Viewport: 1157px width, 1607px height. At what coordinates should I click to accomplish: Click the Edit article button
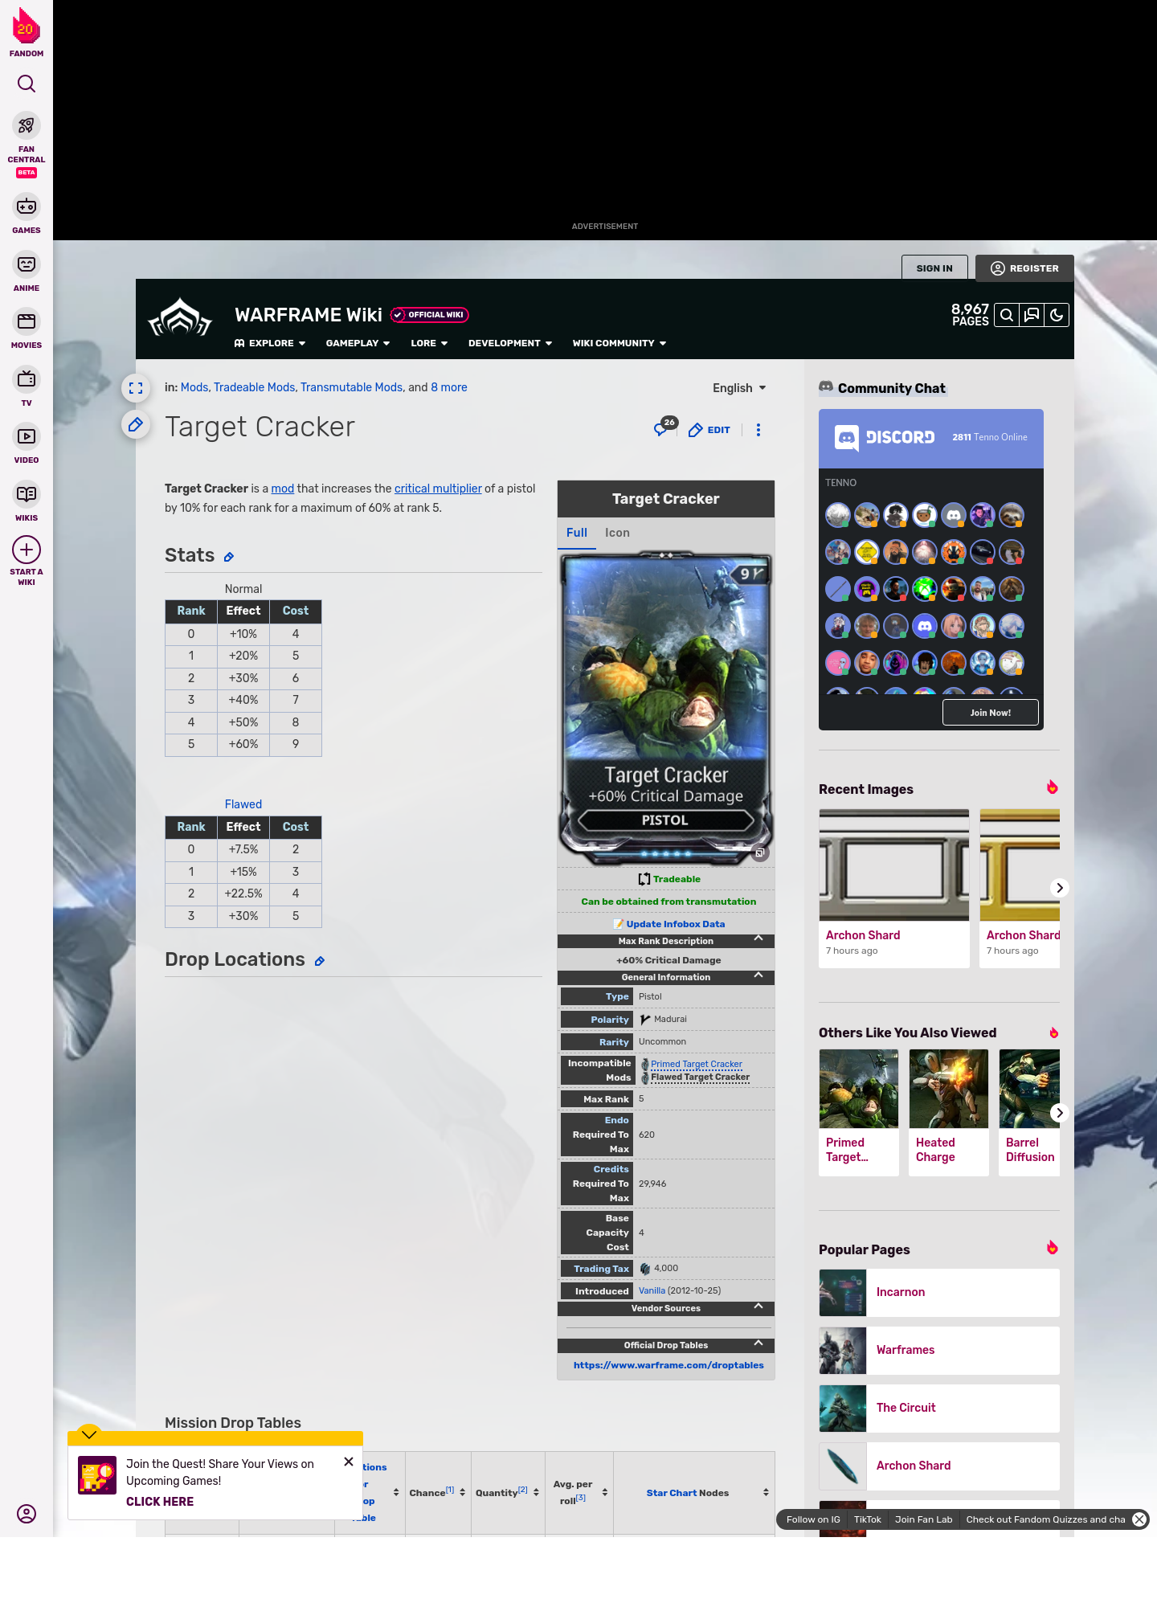tap(709, 430)
